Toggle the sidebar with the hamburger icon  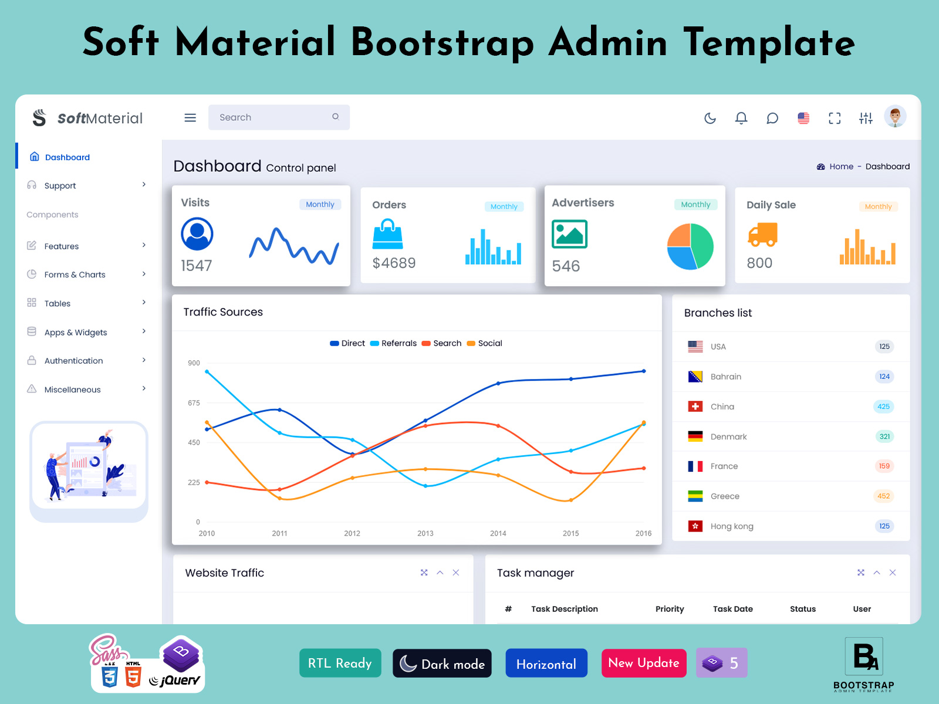(190, 117)
